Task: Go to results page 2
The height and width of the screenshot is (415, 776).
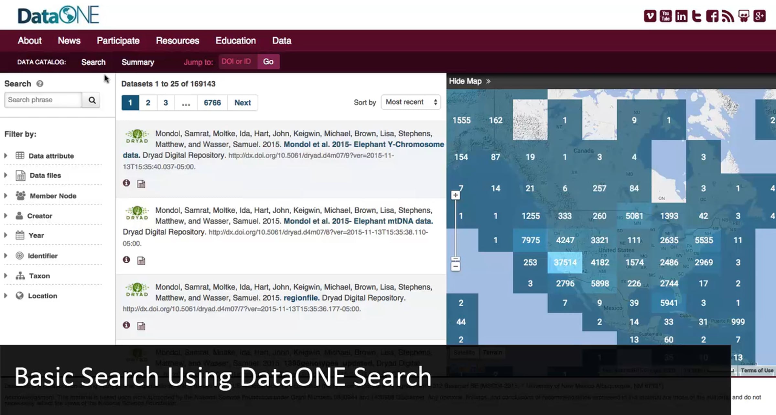Action: [x=148, y=103]
